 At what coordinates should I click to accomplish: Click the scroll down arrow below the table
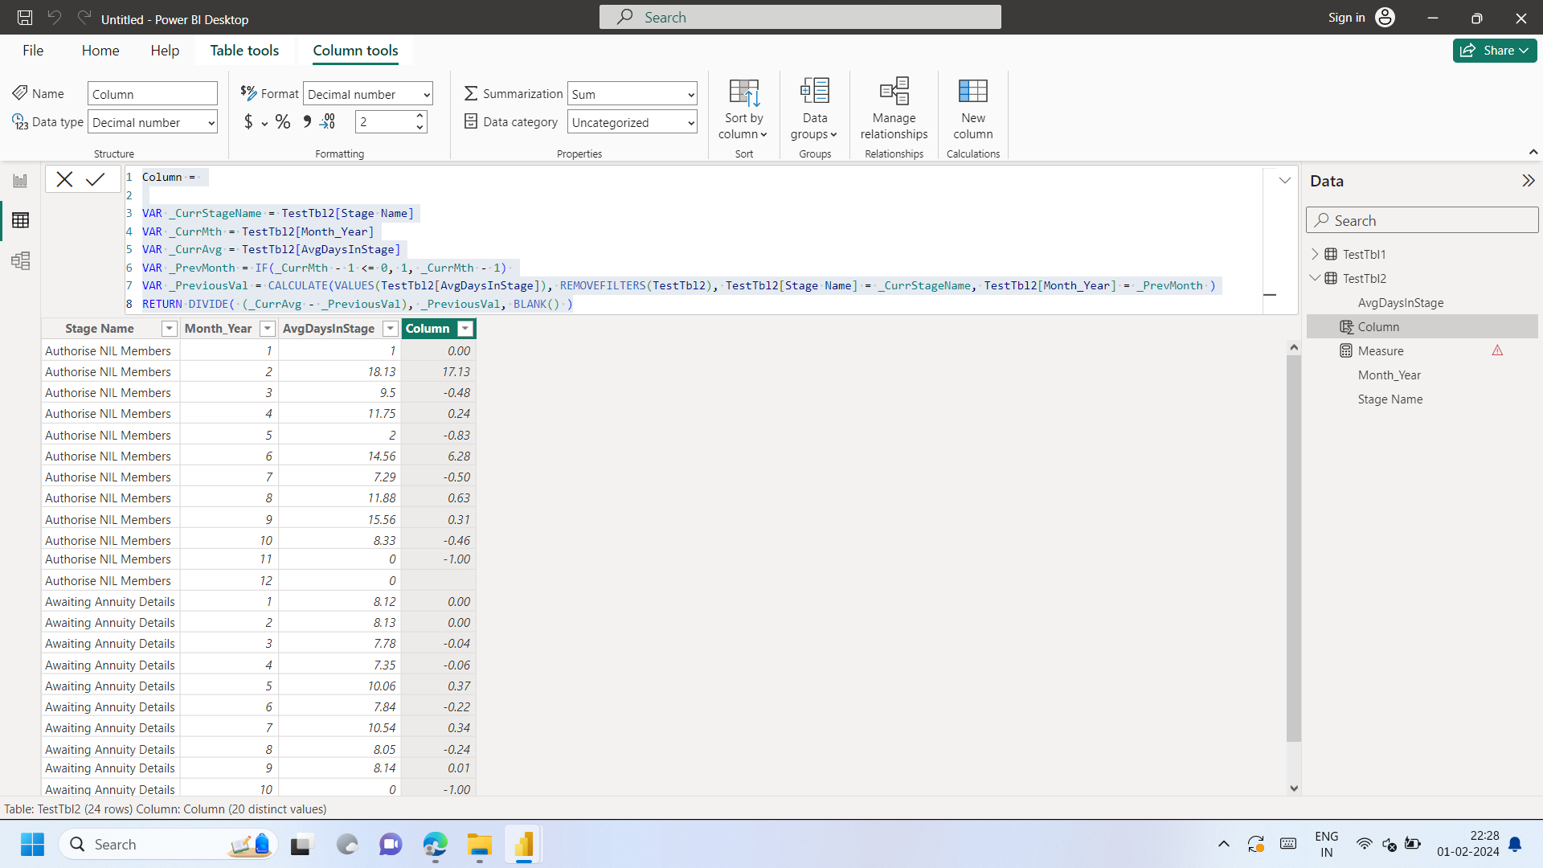pyautogui.click(x=1293, y=788)
